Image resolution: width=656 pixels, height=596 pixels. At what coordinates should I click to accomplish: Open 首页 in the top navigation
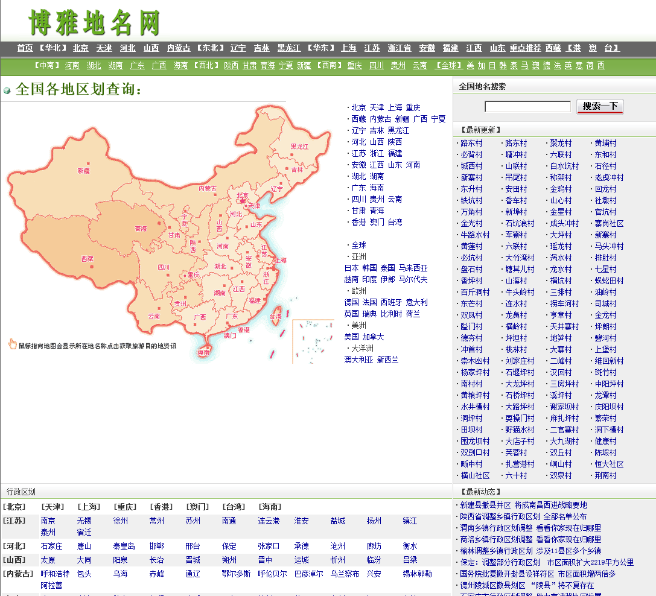point(25,48)
